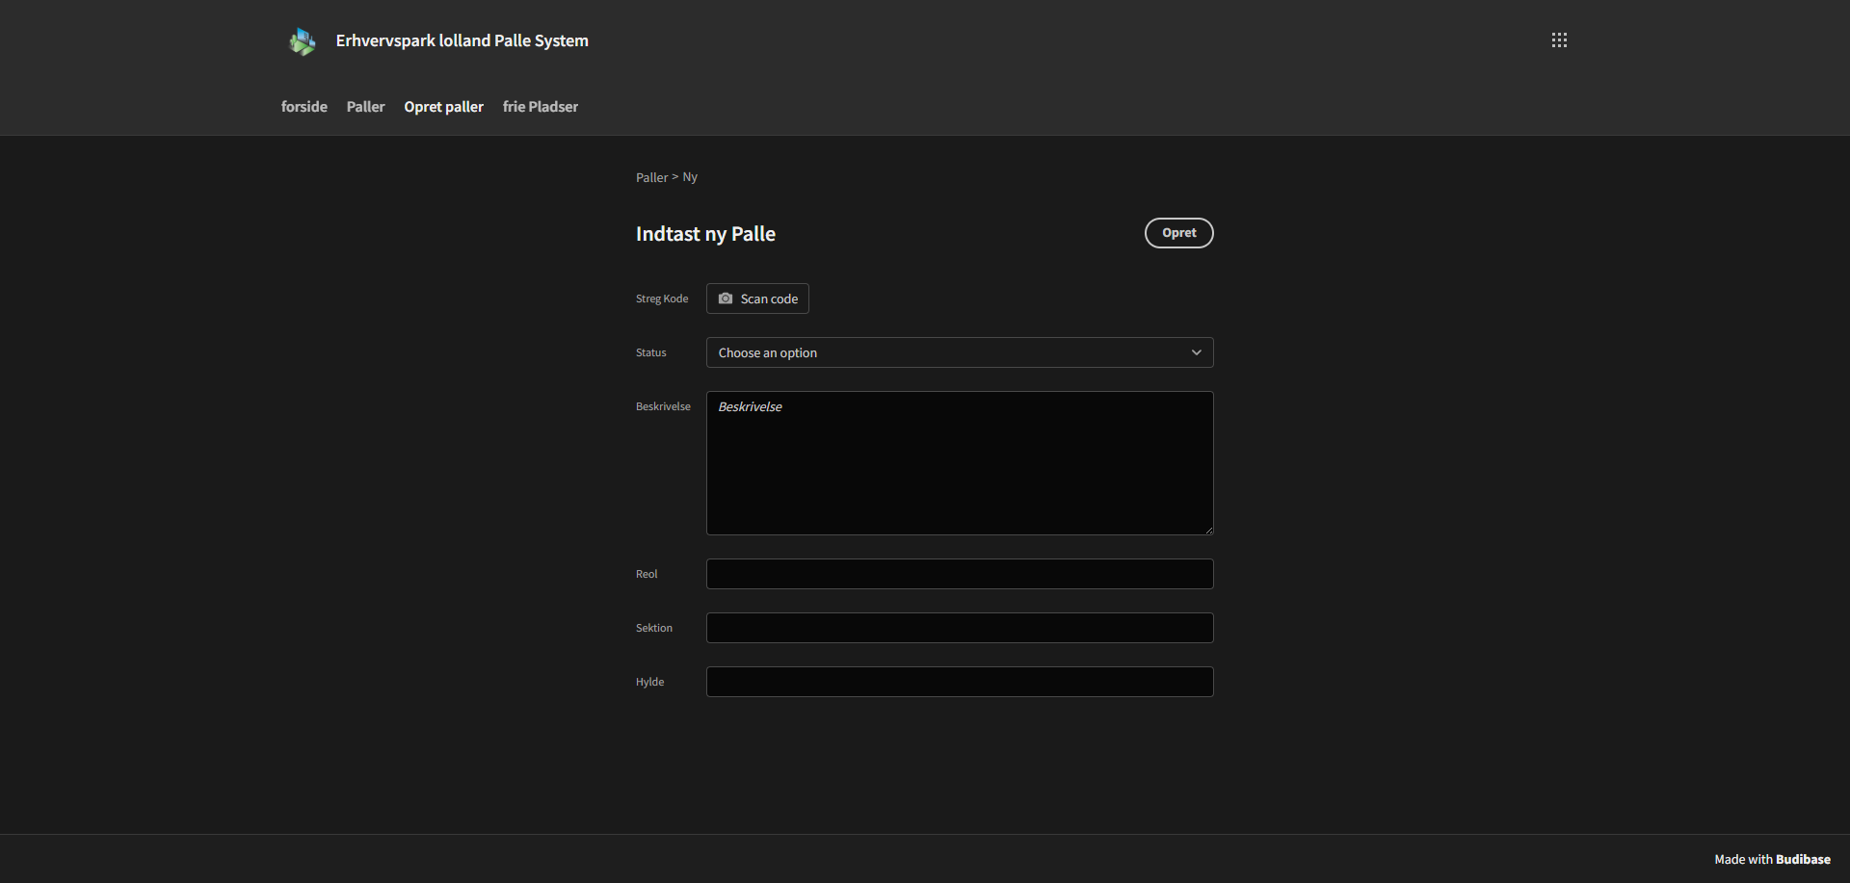This screenshot has width=1850, height=883.
Task: Click the Ny breadcrumb item
Action: 690,177
